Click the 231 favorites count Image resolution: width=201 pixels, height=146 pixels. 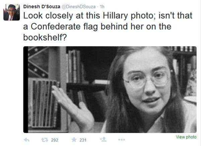click(x=83, y=140)
